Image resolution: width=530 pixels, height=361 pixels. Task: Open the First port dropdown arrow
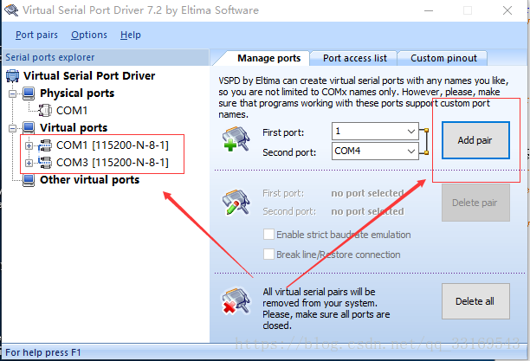coord(411,131)
